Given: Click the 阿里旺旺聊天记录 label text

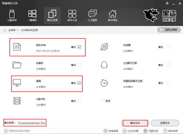Looking at the screenshot, I should (x=133, y=81).
